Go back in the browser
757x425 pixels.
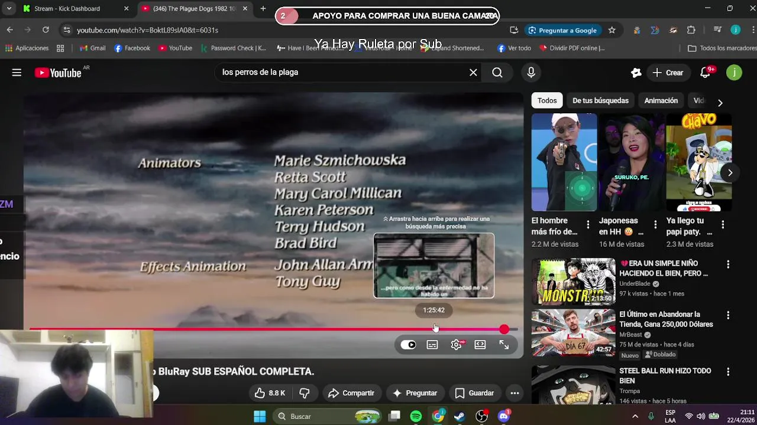point(10,30)
